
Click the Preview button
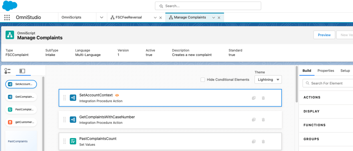coord(324,35)
